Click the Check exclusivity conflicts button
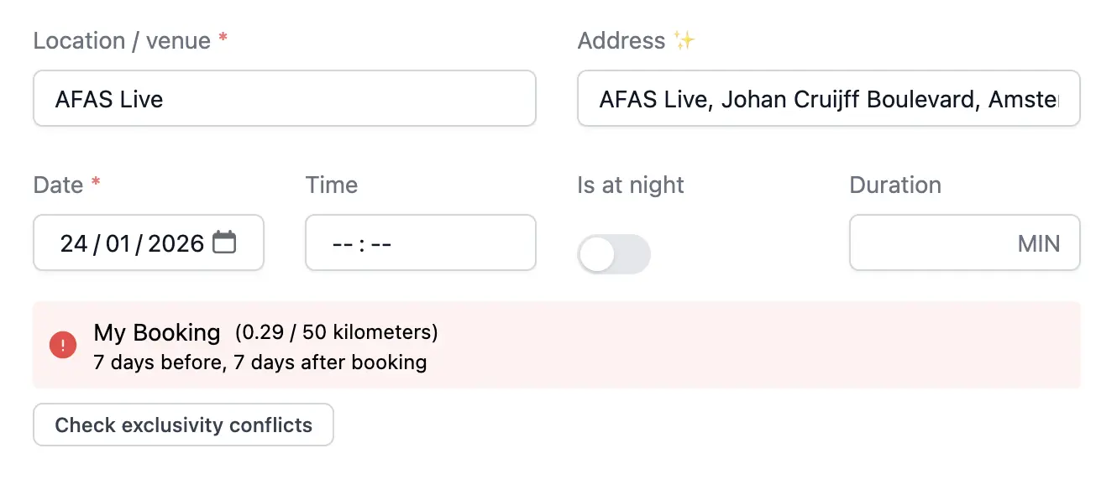The height and width of the screenshot is (490, 1117). tap(183, 425)
